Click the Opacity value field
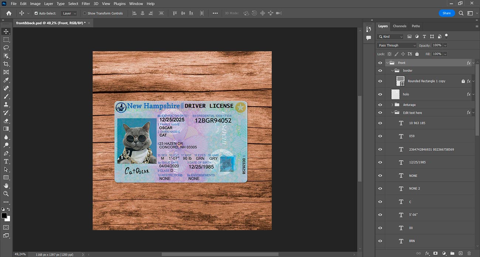Viewport: 480px width, 257px height. (x=437, y=45)
